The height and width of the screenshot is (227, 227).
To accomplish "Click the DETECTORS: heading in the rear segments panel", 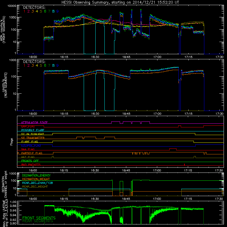I will [34, 62].
